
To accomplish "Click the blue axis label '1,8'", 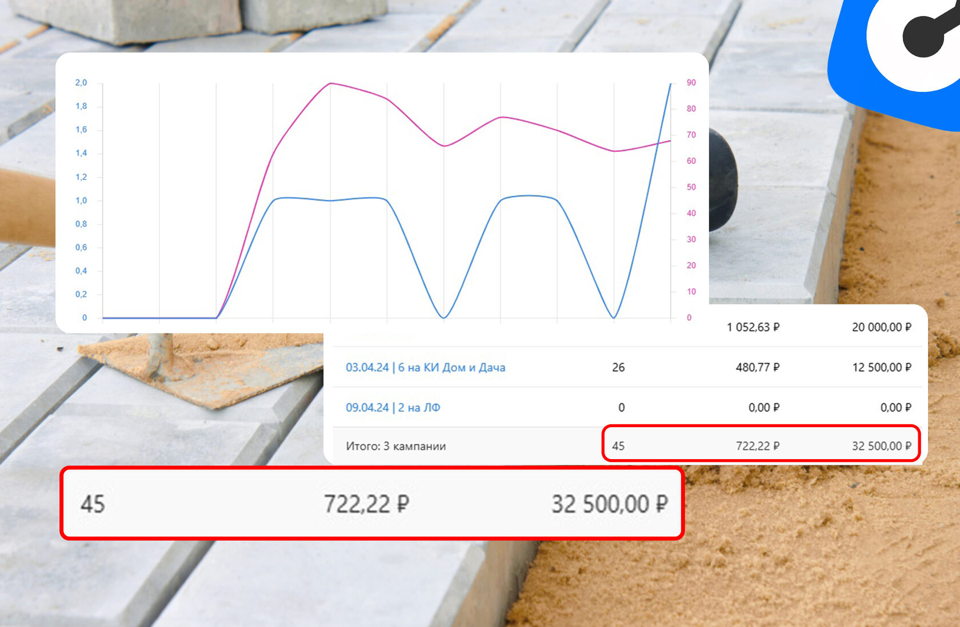I will click(81, 106).
